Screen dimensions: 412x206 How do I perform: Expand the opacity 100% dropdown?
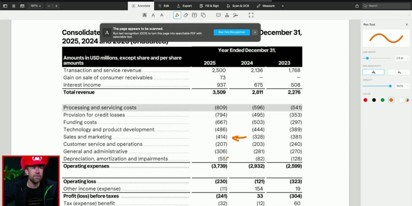(402, 86)
